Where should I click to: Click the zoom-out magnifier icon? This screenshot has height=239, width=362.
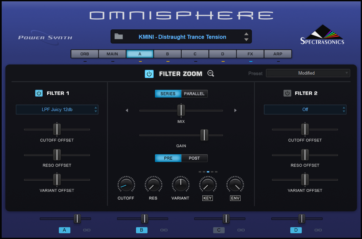210,74
